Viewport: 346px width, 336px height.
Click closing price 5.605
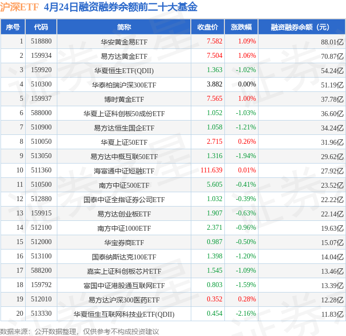(215, 185)
